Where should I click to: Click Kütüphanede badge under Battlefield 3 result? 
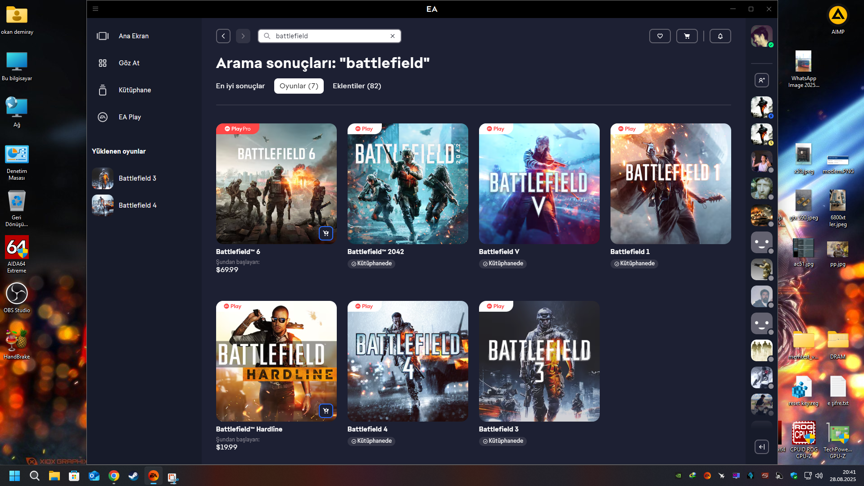coord(503,441)
